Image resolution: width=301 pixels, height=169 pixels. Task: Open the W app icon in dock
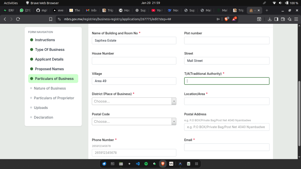pyautogui.click(x=171, y=164)
